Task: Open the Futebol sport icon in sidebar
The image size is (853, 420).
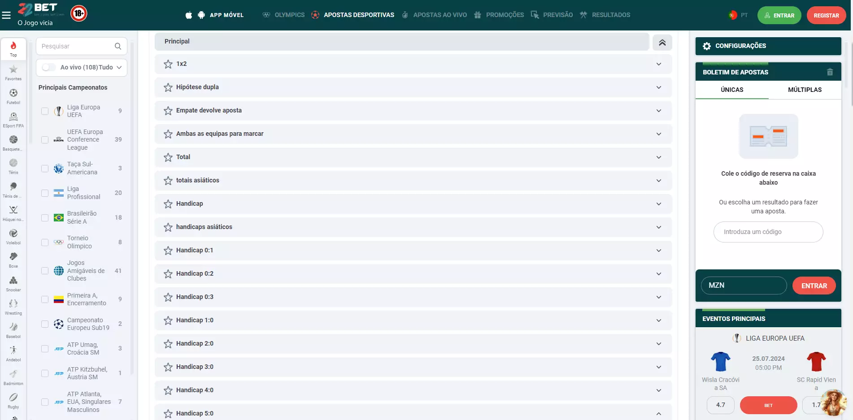Action: [x=13, y=96]
